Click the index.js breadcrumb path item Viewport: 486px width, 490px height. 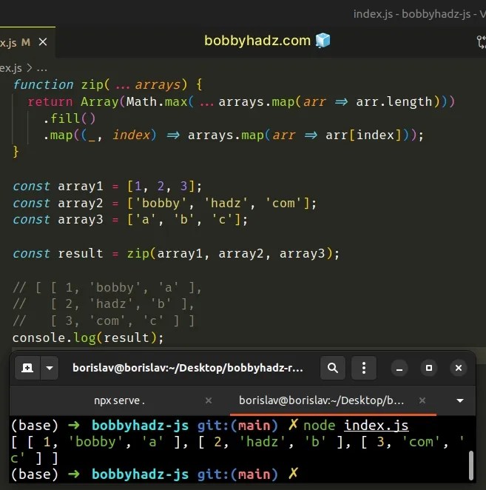tap(11, 68)
